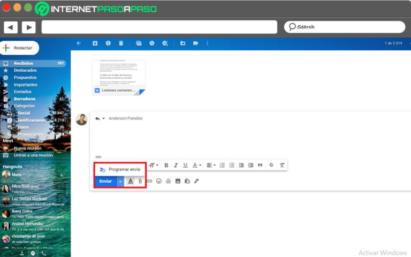Open the Borradores drafts folder
The image size is (411, 257).
(25, 99)
